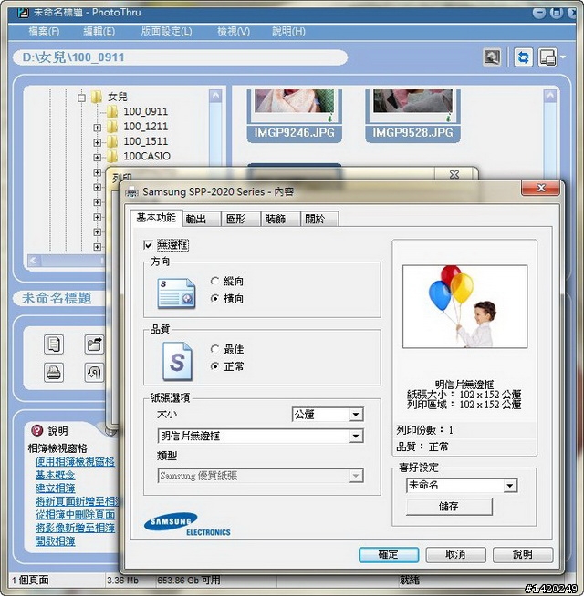The width and height of the screenshot is (584, 596).
Task: Open the 編輯(E) menu
Action: (x=99, y=31)
